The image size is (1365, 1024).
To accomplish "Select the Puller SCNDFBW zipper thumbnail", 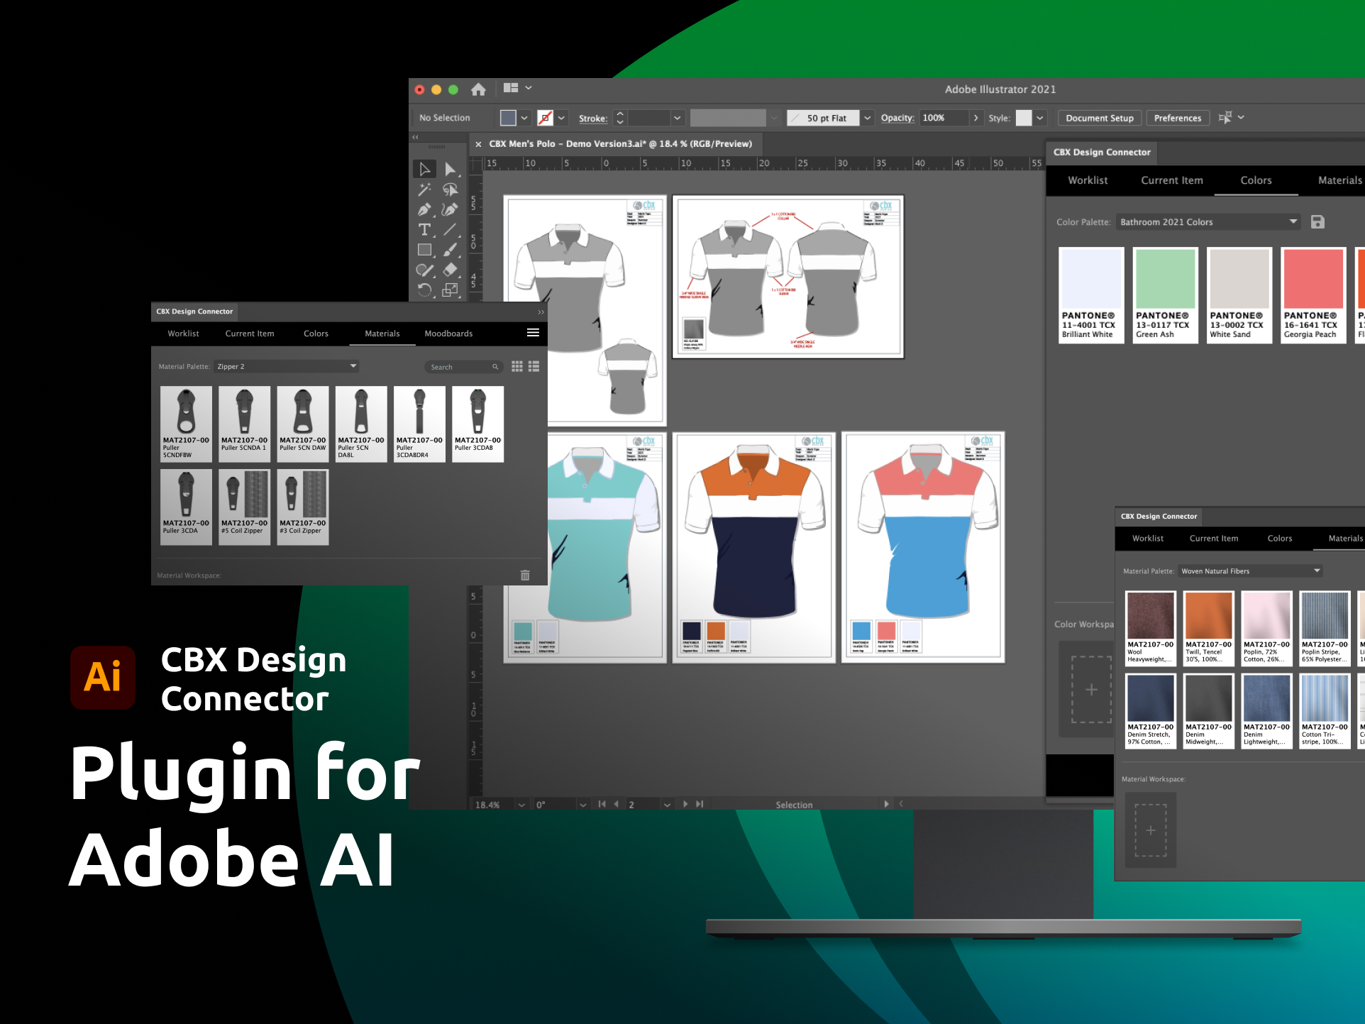I will 186,424.
